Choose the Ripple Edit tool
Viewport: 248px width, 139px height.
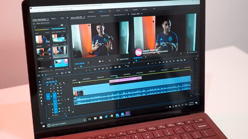click(40, 88)
